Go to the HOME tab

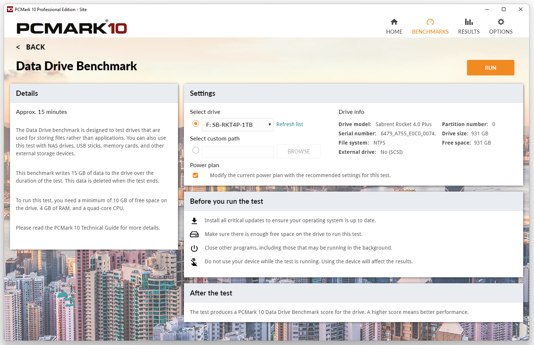394,32
